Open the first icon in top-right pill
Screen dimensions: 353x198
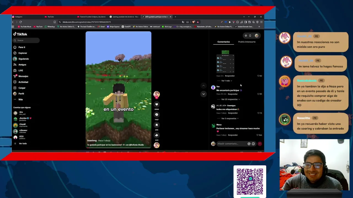point(246,35)
